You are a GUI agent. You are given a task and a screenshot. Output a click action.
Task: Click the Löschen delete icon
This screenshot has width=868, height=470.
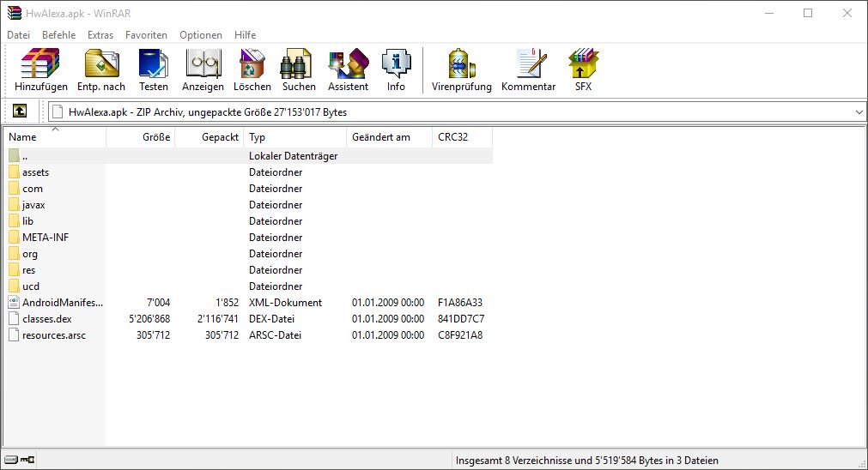(x=252, y=70)
